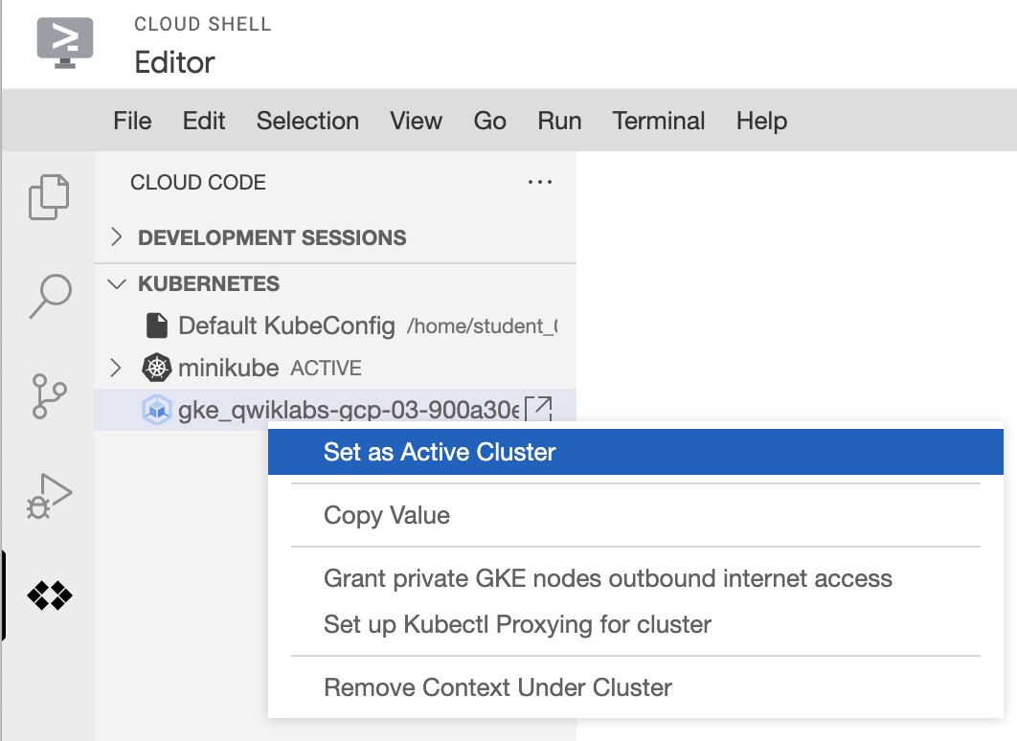Open the File menu
The width and height of the screenshot is (1017, 741).
(132, 121)
